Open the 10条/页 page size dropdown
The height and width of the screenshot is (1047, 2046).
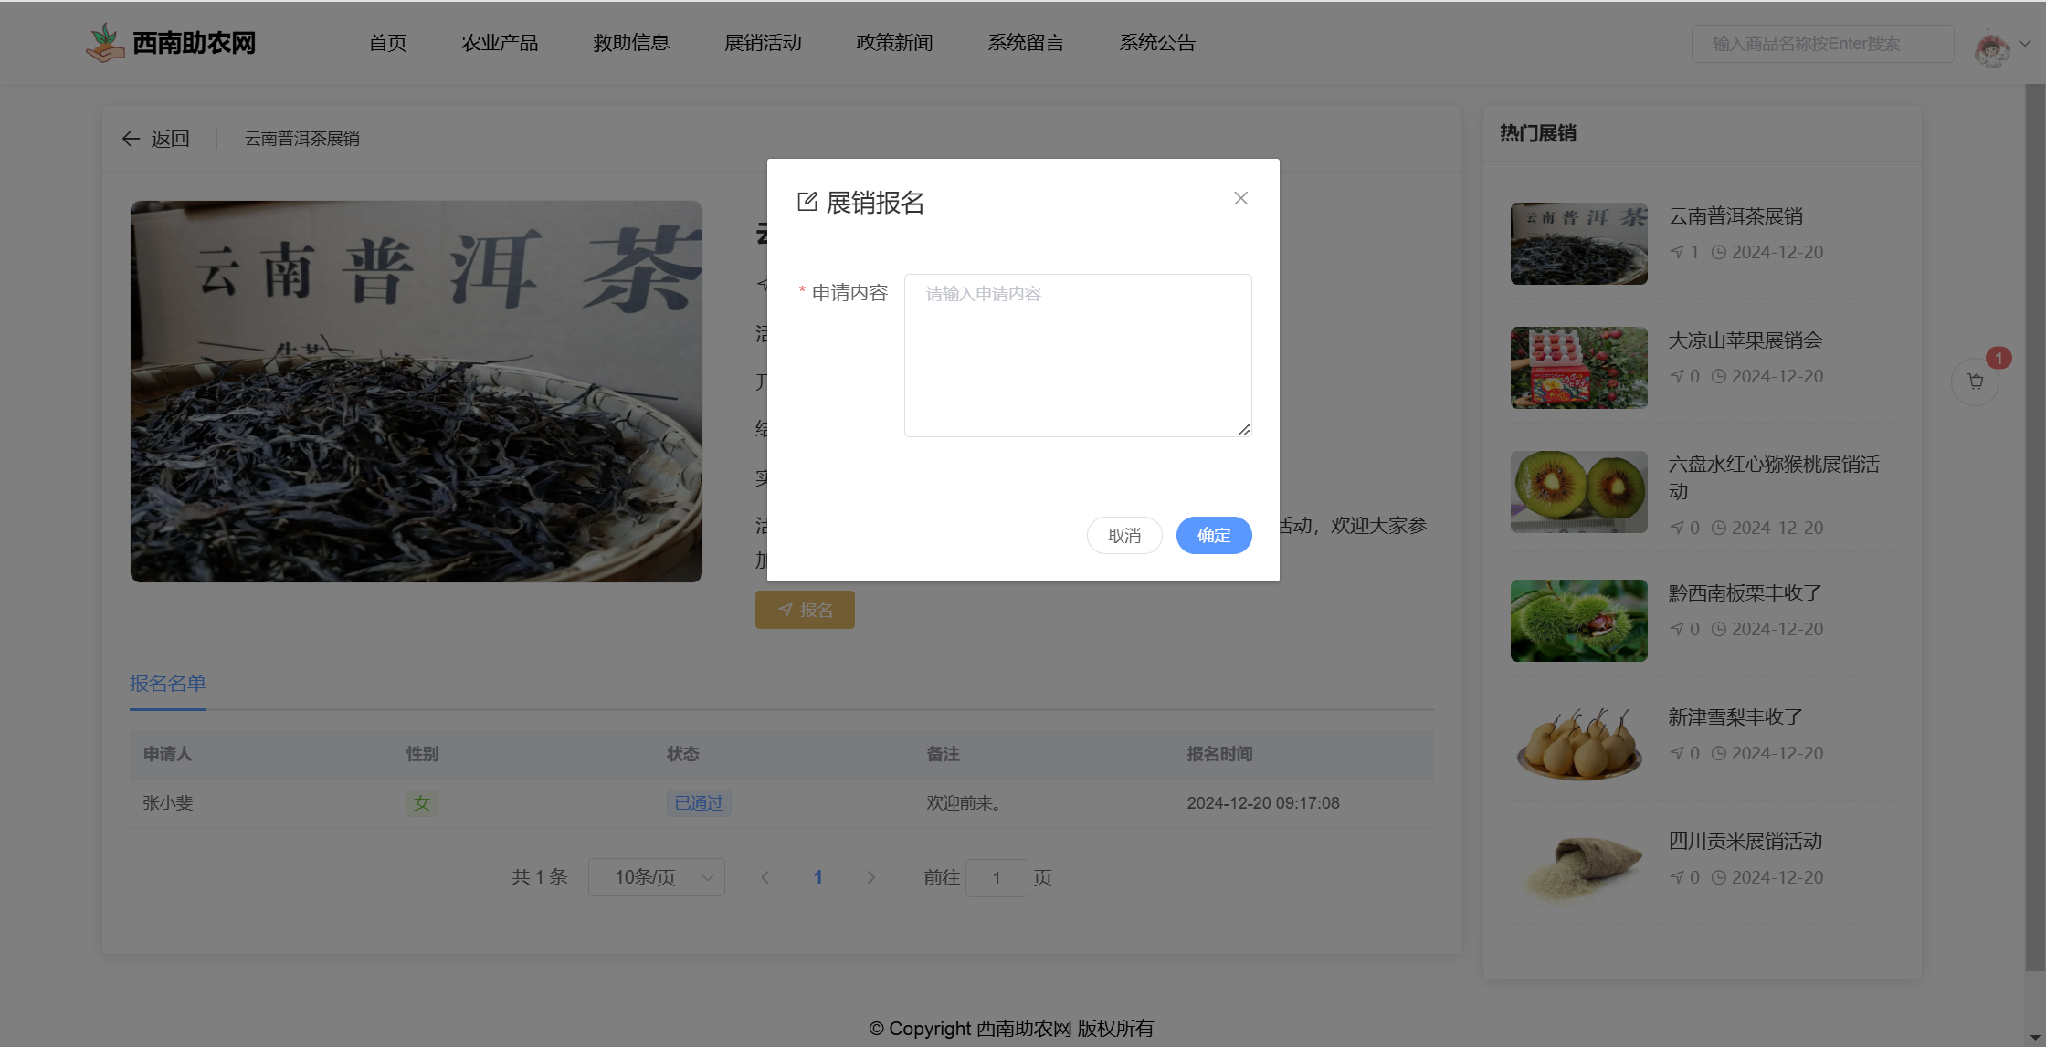[656, 877]
